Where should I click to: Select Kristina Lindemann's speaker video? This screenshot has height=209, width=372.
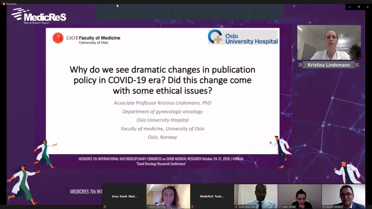(x=329, y=42)
